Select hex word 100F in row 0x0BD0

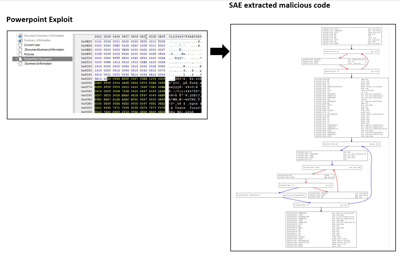pos(144,46)
